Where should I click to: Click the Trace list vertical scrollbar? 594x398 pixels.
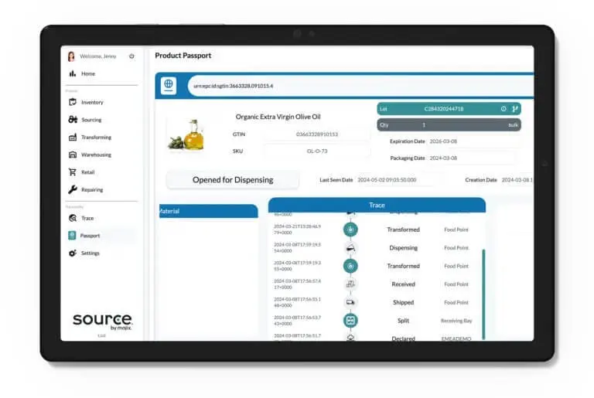(483, 294)
